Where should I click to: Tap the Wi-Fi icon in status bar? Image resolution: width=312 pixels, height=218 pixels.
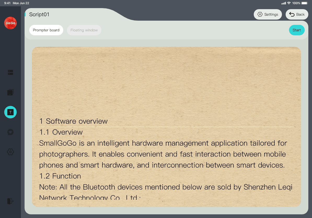click(289, 3)
